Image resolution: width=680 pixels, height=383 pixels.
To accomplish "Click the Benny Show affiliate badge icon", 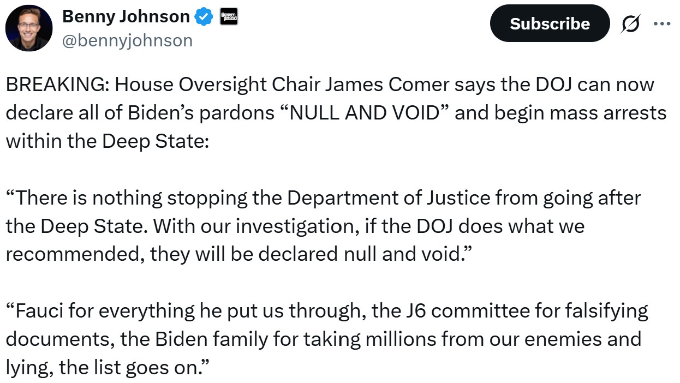I will (x=226, y=17).
